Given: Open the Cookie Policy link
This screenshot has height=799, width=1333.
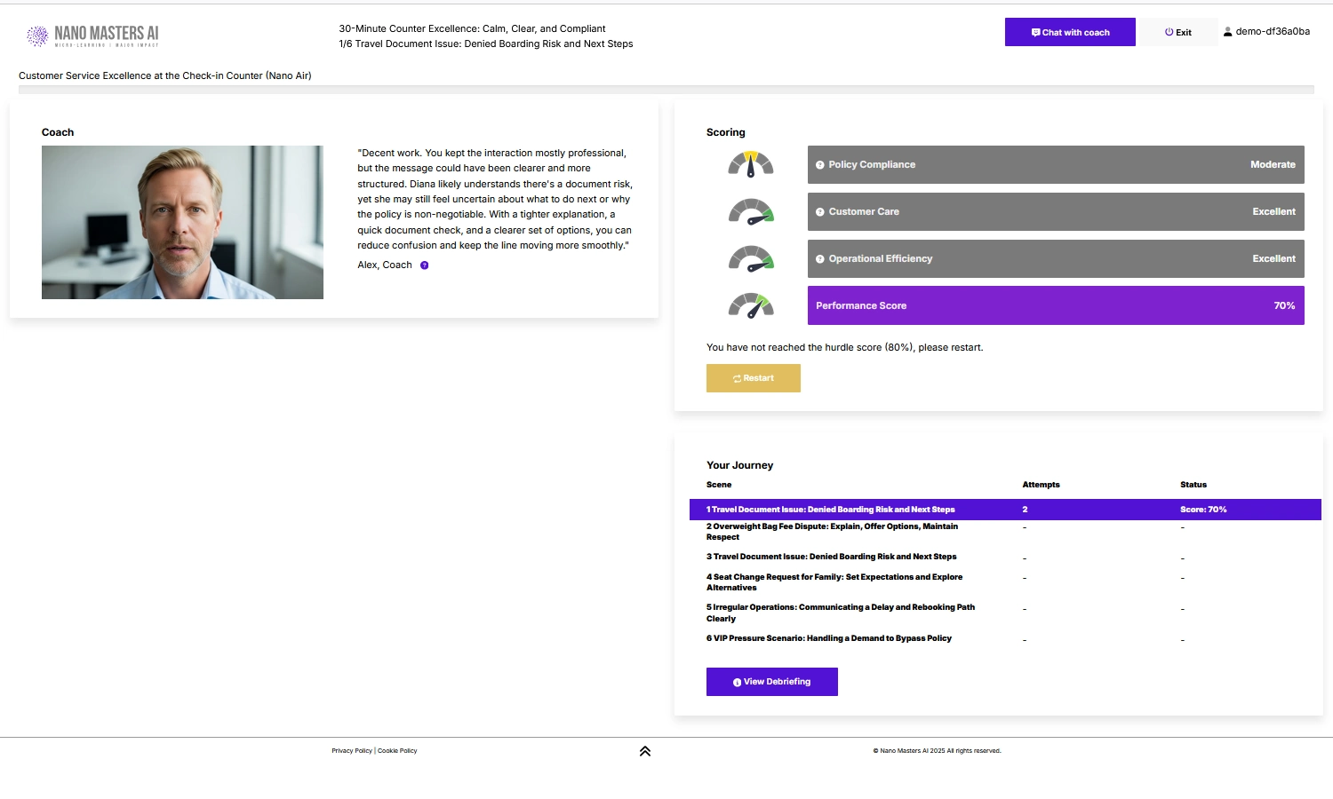Looking at the screenshot, I should tap(397, 750).
